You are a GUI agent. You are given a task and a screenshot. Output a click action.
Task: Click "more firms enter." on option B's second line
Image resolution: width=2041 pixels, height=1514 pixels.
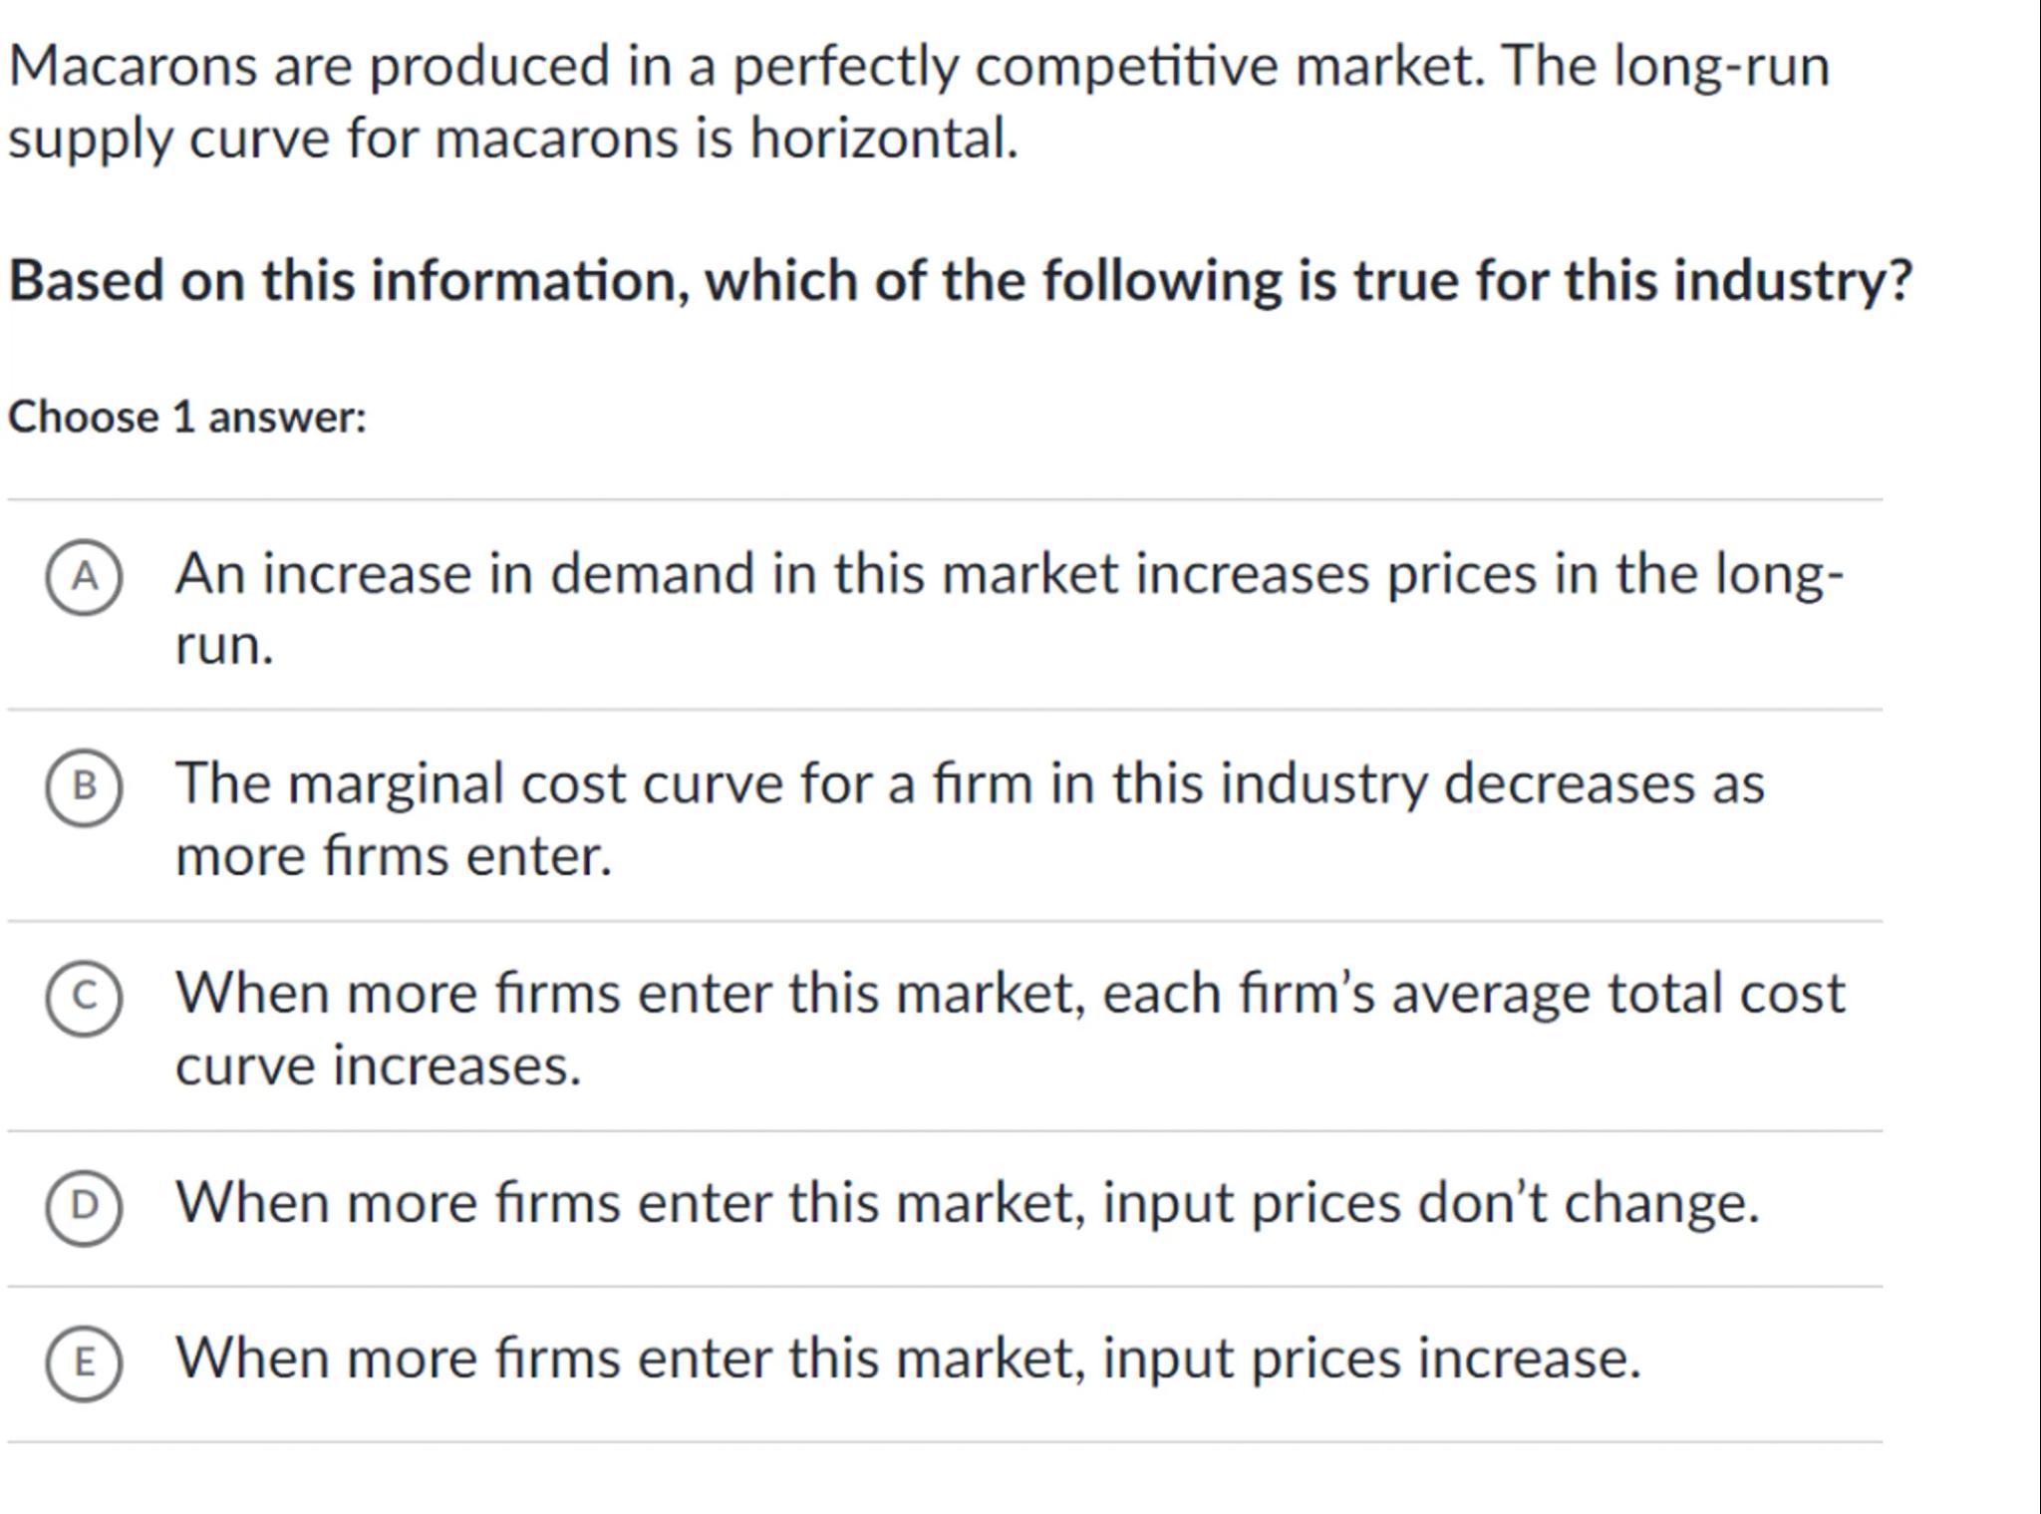(393, 856)
